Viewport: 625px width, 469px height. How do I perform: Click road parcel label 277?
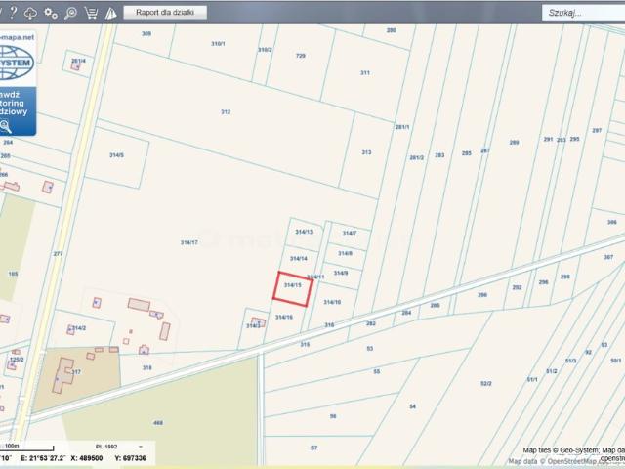tap(59, 254)
